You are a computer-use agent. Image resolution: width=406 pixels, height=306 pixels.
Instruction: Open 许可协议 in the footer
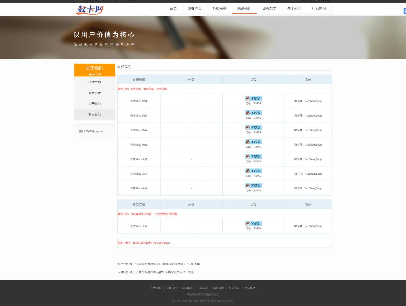click(234, 288)
